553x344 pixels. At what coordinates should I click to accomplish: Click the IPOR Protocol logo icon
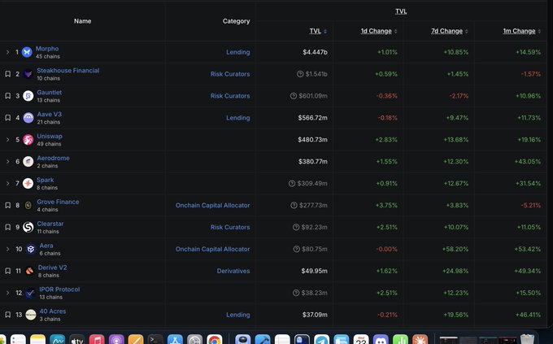coord(31,293)
